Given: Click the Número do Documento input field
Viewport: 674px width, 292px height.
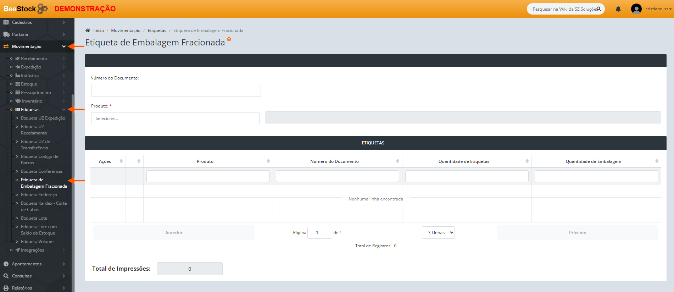Looking at the screenshot, I should pyautogui.click(x=176, y=91).
